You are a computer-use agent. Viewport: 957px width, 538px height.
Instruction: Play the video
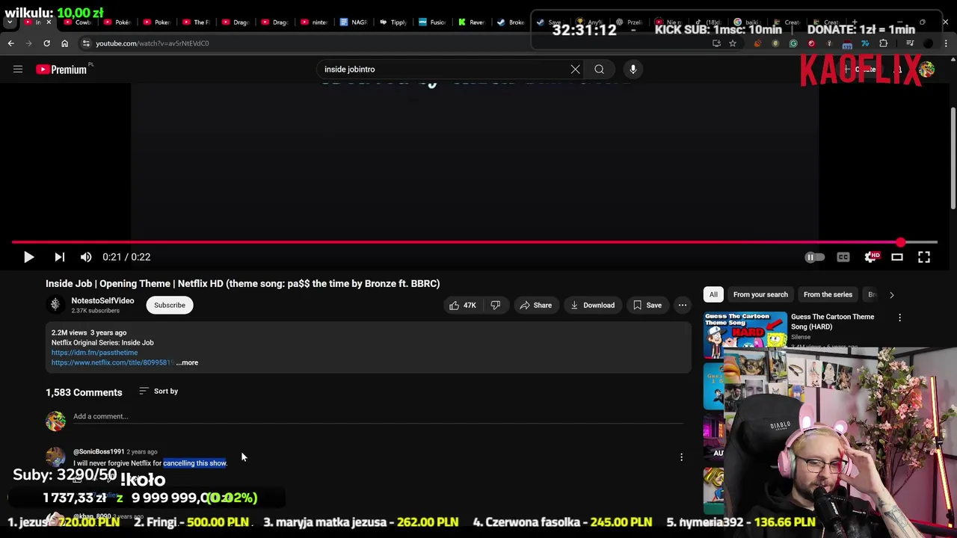tap(28, 257)
